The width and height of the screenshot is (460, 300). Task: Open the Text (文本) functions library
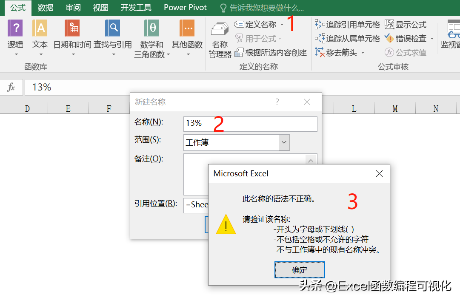coord(40,37)
